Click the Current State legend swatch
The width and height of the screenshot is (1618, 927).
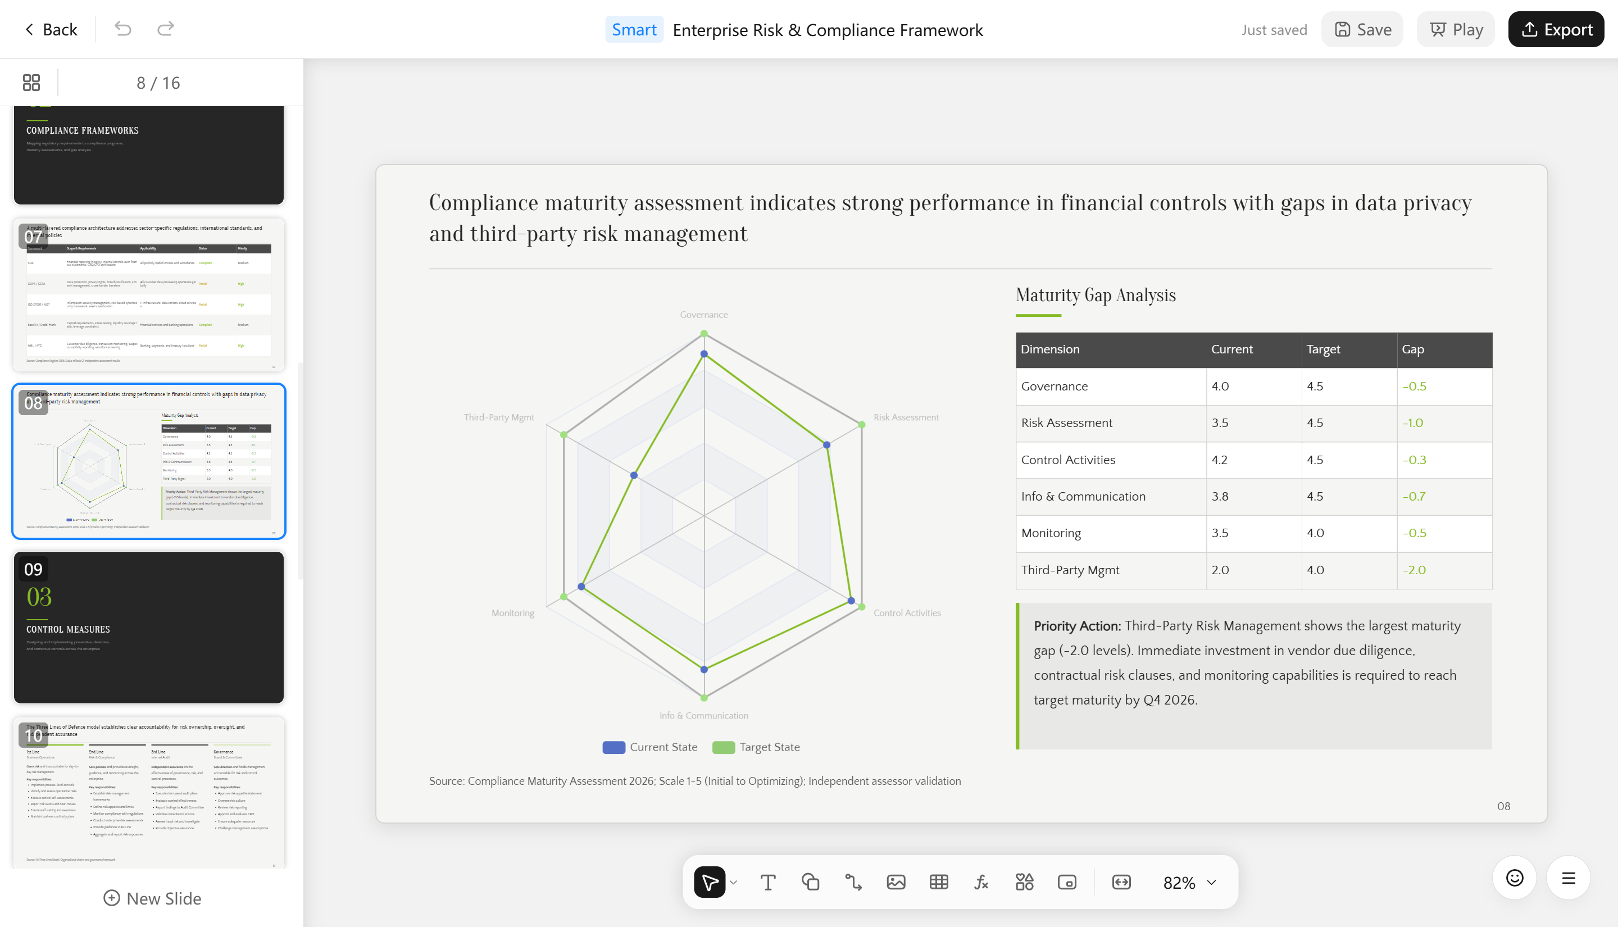click(x=613, y=747)
